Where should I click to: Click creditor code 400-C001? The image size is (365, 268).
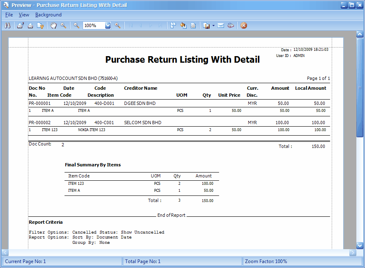click(x=104, y=123)
